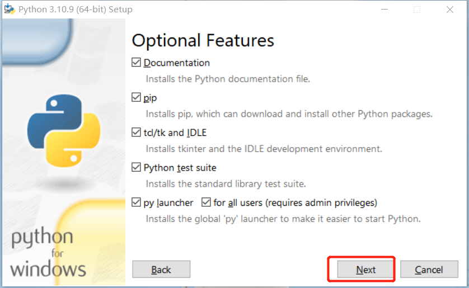Click the global 'py' launcher description text
The image size is (469, 288).
tap(283, 219)
